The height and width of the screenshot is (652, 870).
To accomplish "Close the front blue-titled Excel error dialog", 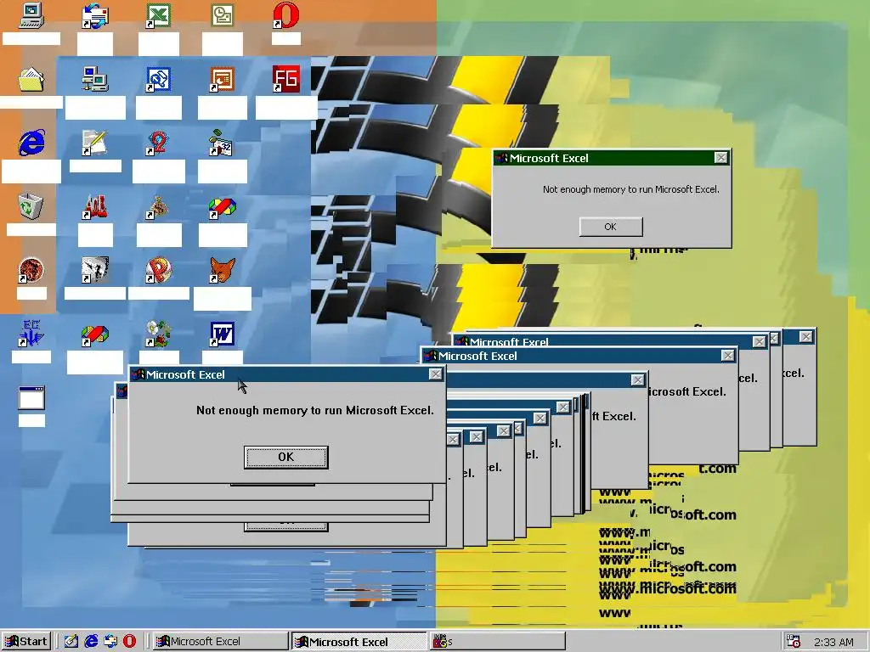I will coord(436,374).
